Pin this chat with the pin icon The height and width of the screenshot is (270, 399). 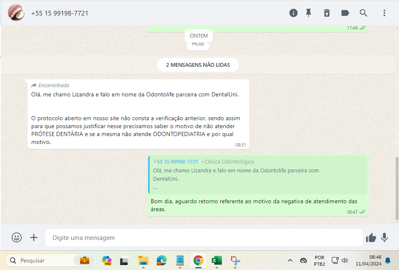(309, 13)
